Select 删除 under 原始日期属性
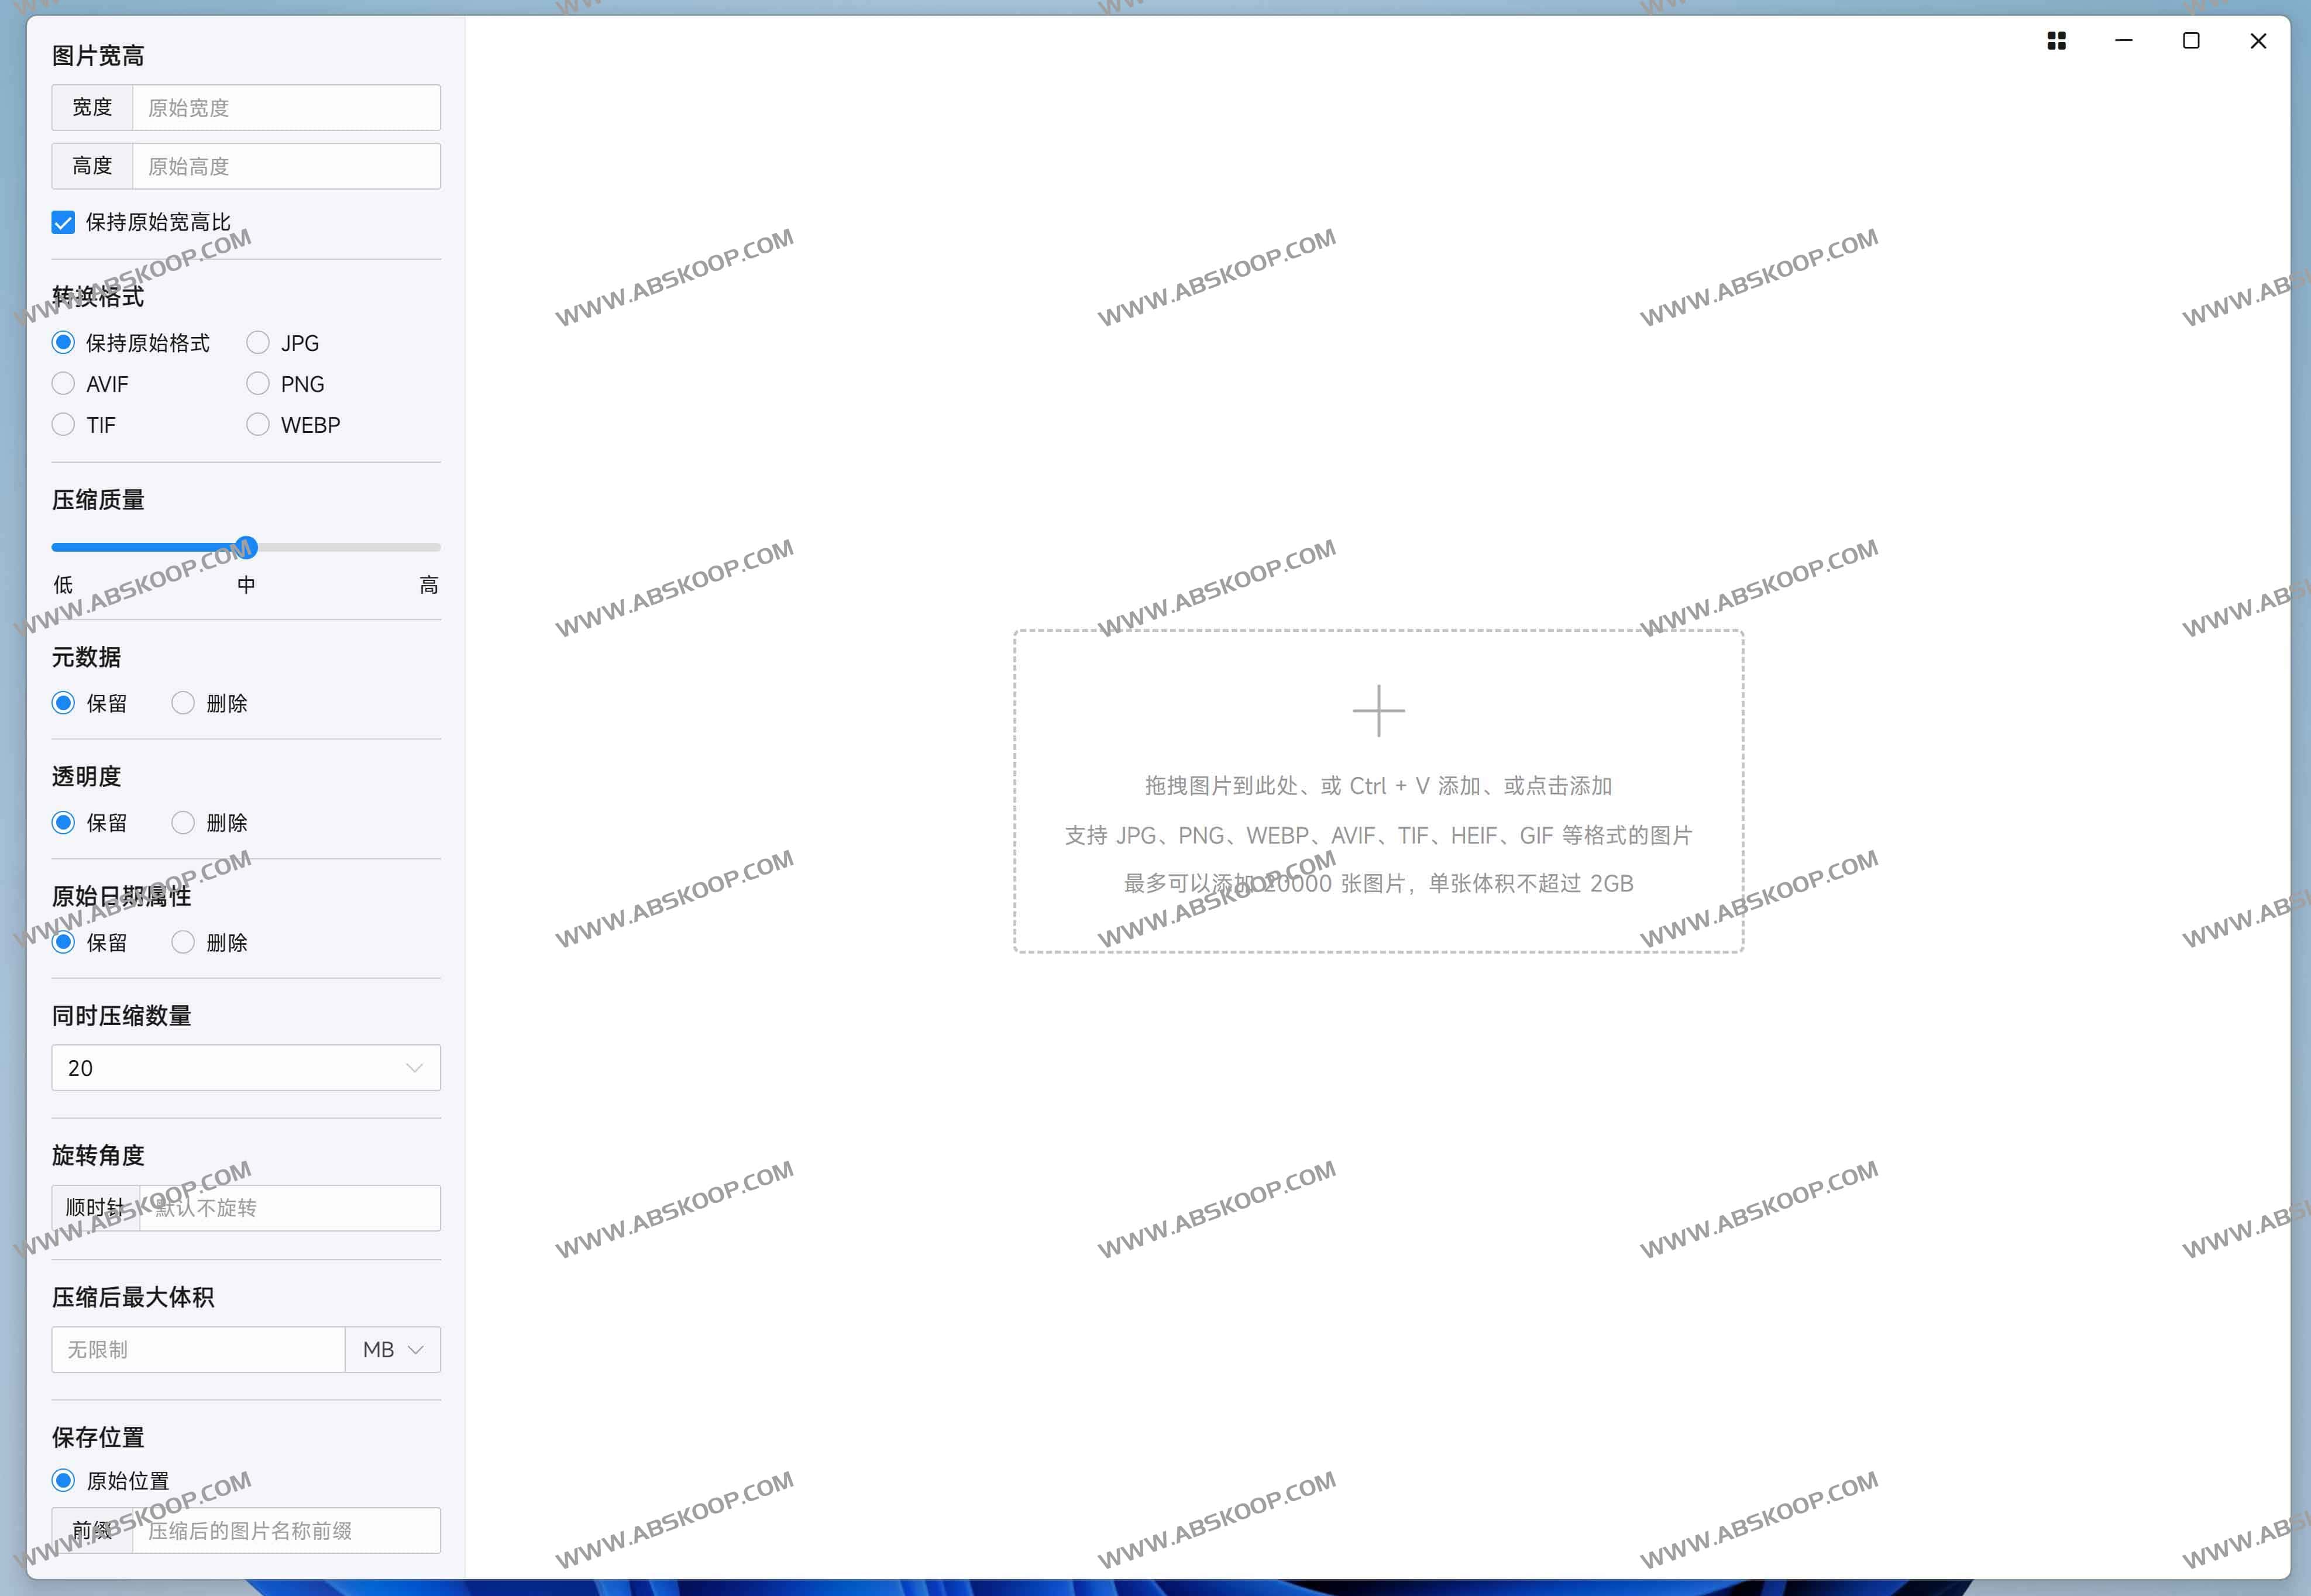The image size is (2311, 1596). tap(183, 942)
